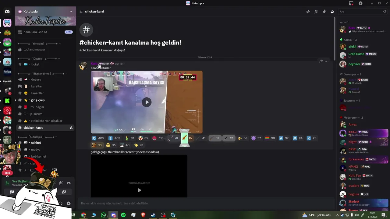This screenshot has height=219, width=390.
Task: Click the Ara search field
Action: [x=363, y=12]
